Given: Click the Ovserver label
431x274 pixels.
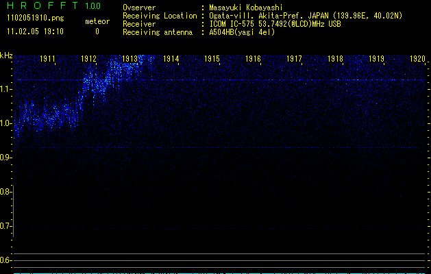Looking at the screenshot, I should pyautogui.click(x=139, y=8).
